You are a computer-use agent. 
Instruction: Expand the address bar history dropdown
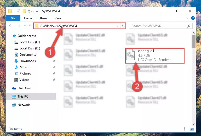point(118,26)
